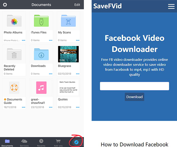
Task: Open more options for Bluegrass video
Action: (x=78, y=74)
